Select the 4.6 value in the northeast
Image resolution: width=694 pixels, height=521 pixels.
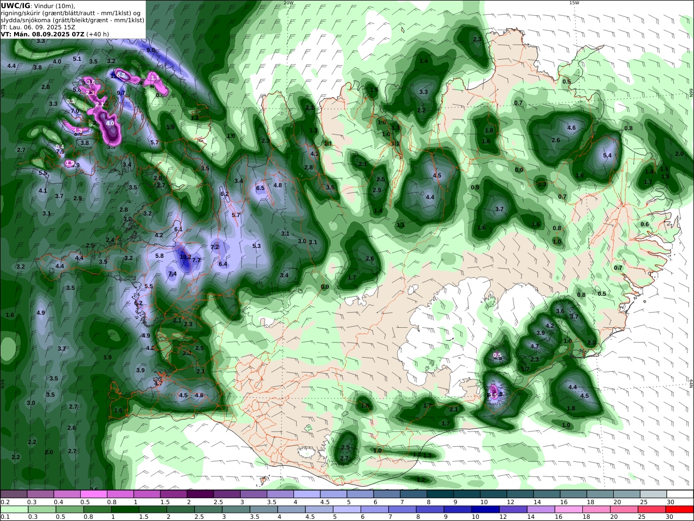point(571,128)
